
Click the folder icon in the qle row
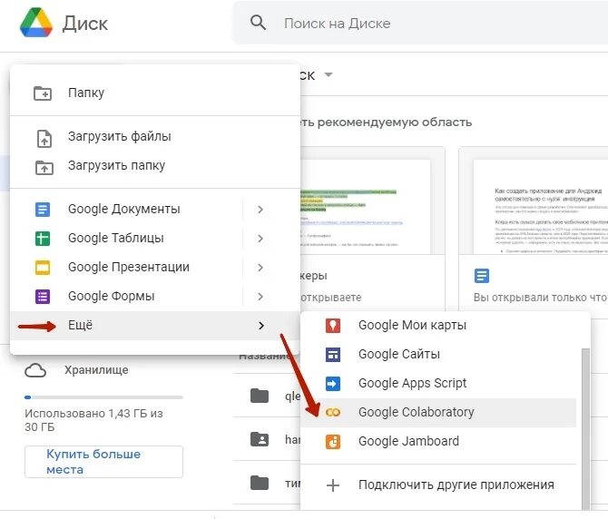point(260,396)
